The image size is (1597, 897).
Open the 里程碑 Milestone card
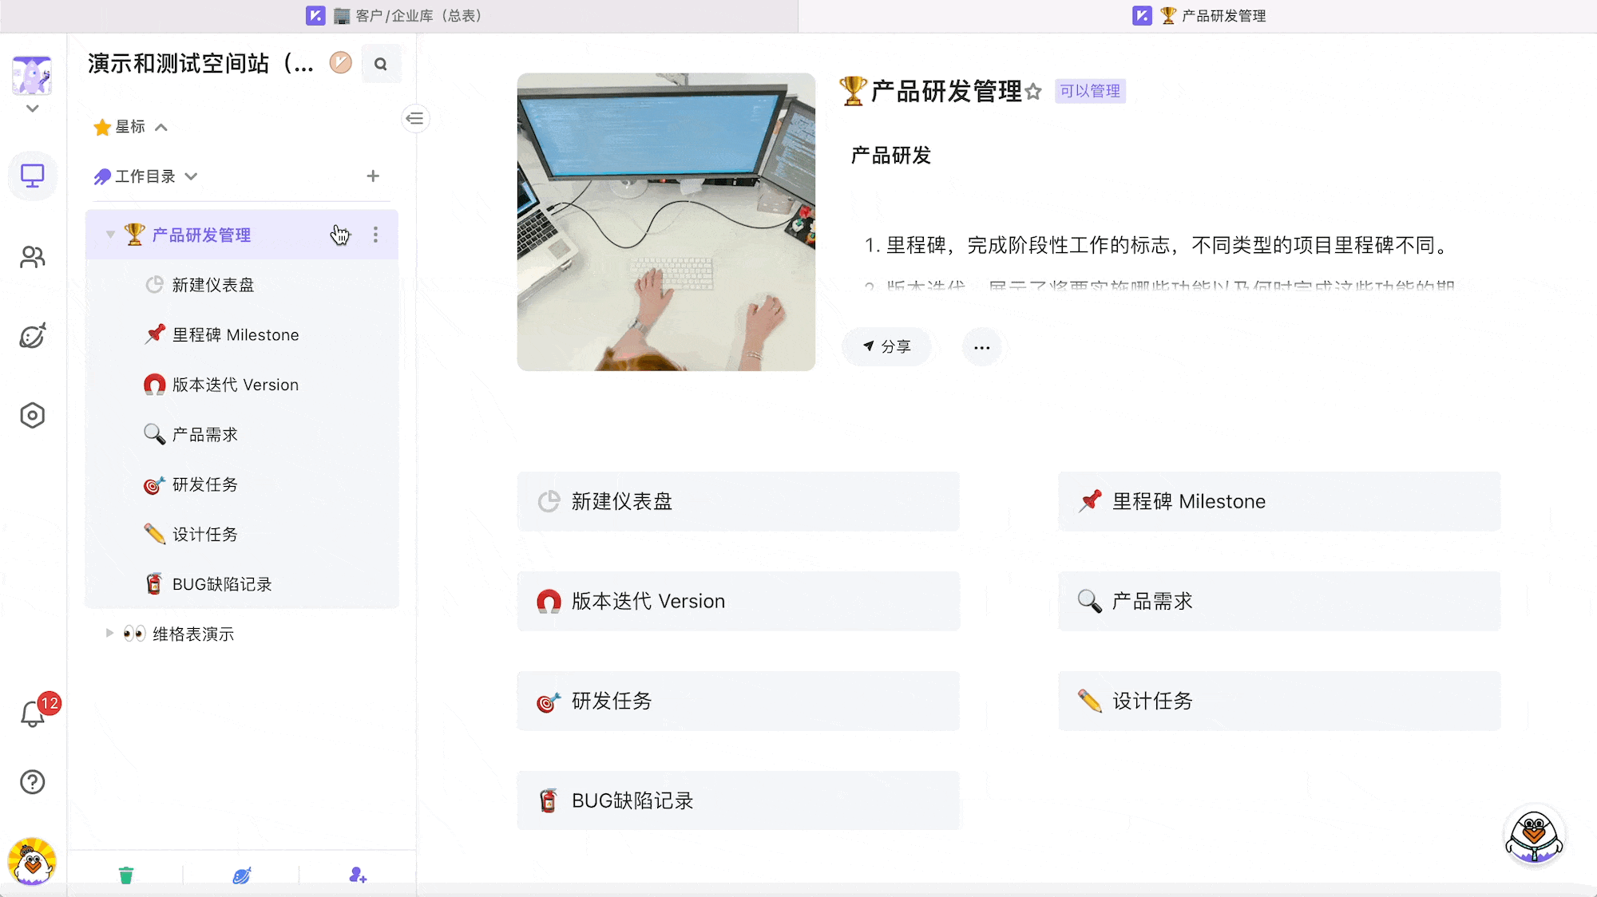tap(1279, 501)
